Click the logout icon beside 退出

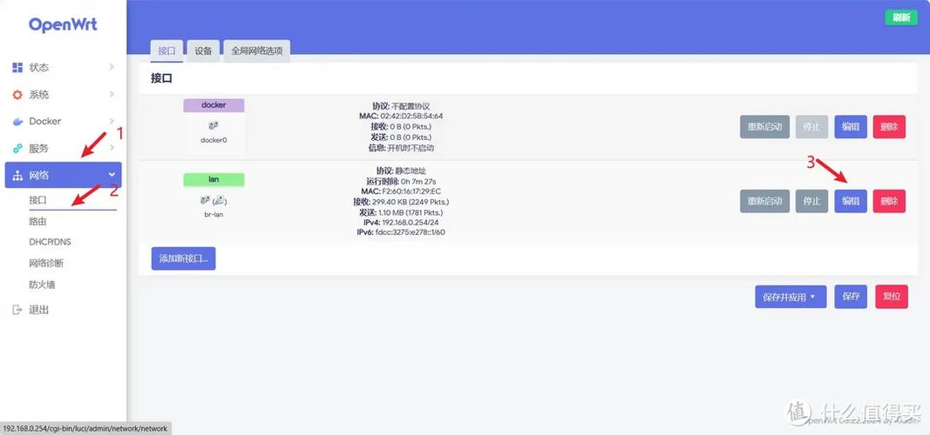(x=17, y=310)
